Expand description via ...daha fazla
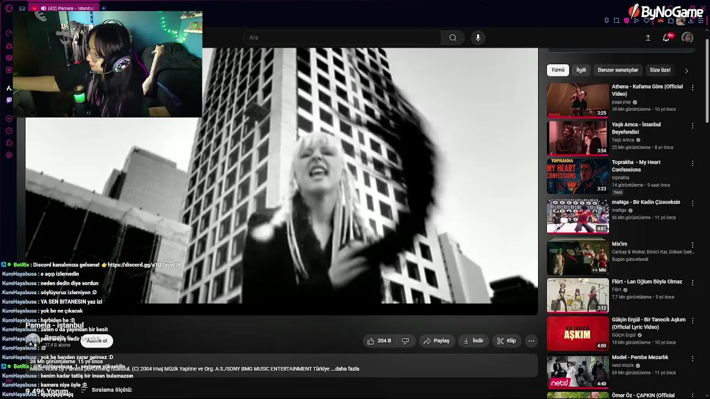 tap(345, 369)
